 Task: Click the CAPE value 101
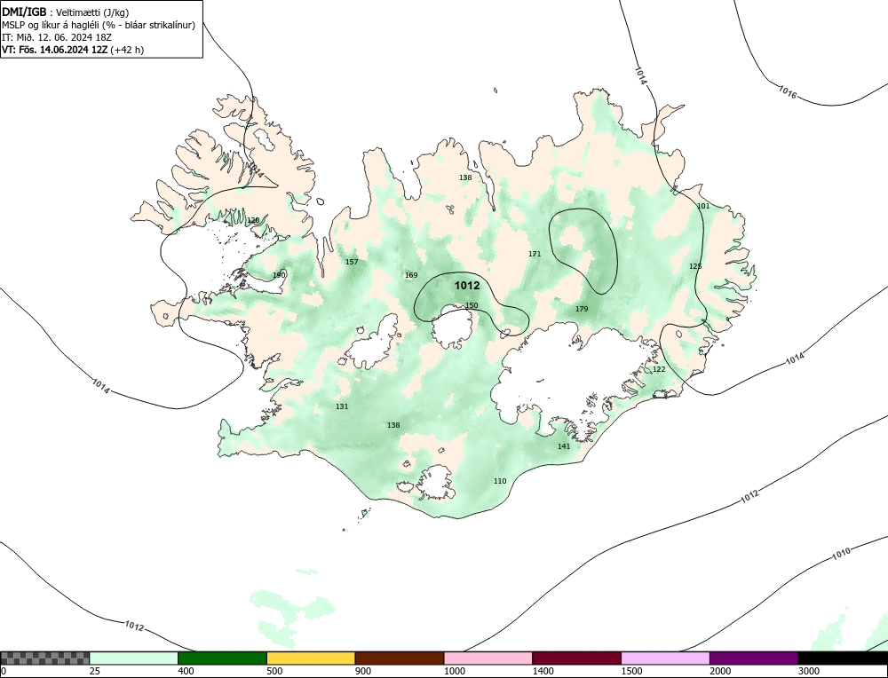pos(703,206)
